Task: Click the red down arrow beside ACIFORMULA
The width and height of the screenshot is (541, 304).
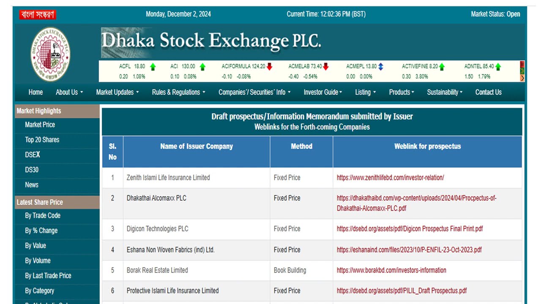Action: click(x=269, y=66)
